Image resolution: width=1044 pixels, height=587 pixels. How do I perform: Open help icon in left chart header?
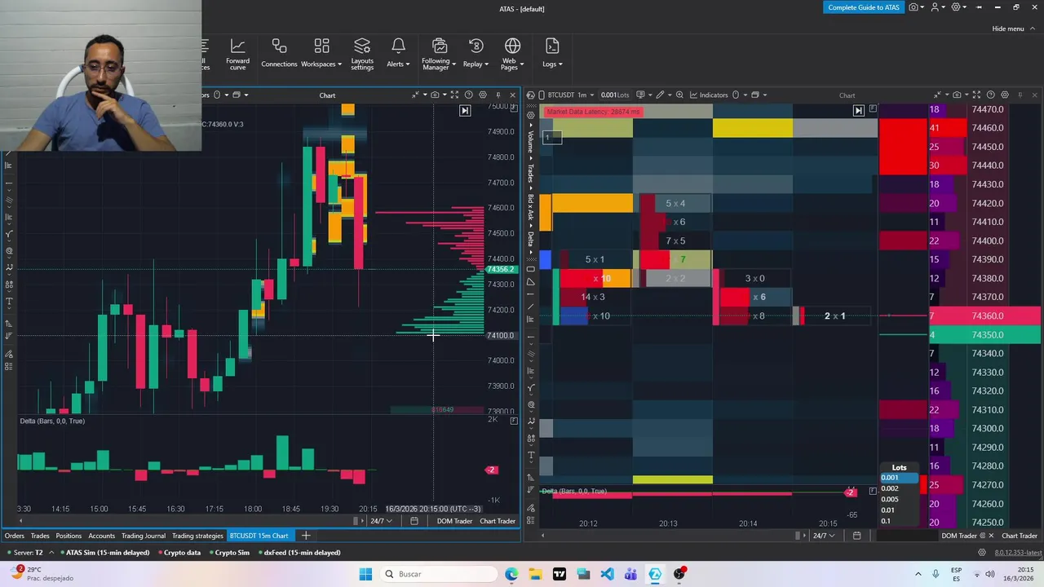[468, 95]
